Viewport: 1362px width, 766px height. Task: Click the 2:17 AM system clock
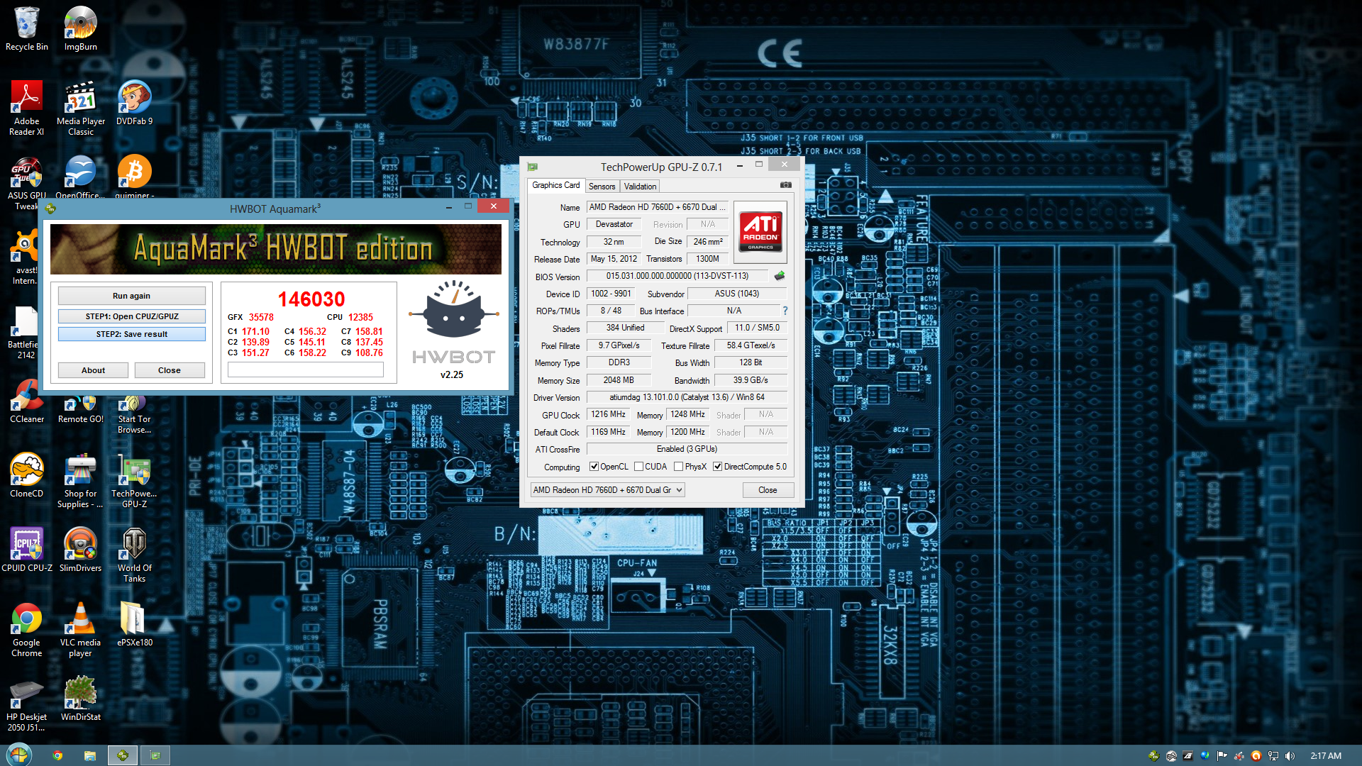(x=1326, y=755)
